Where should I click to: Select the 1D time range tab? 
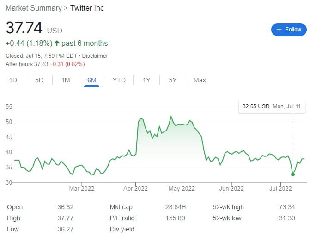[13, 80]
